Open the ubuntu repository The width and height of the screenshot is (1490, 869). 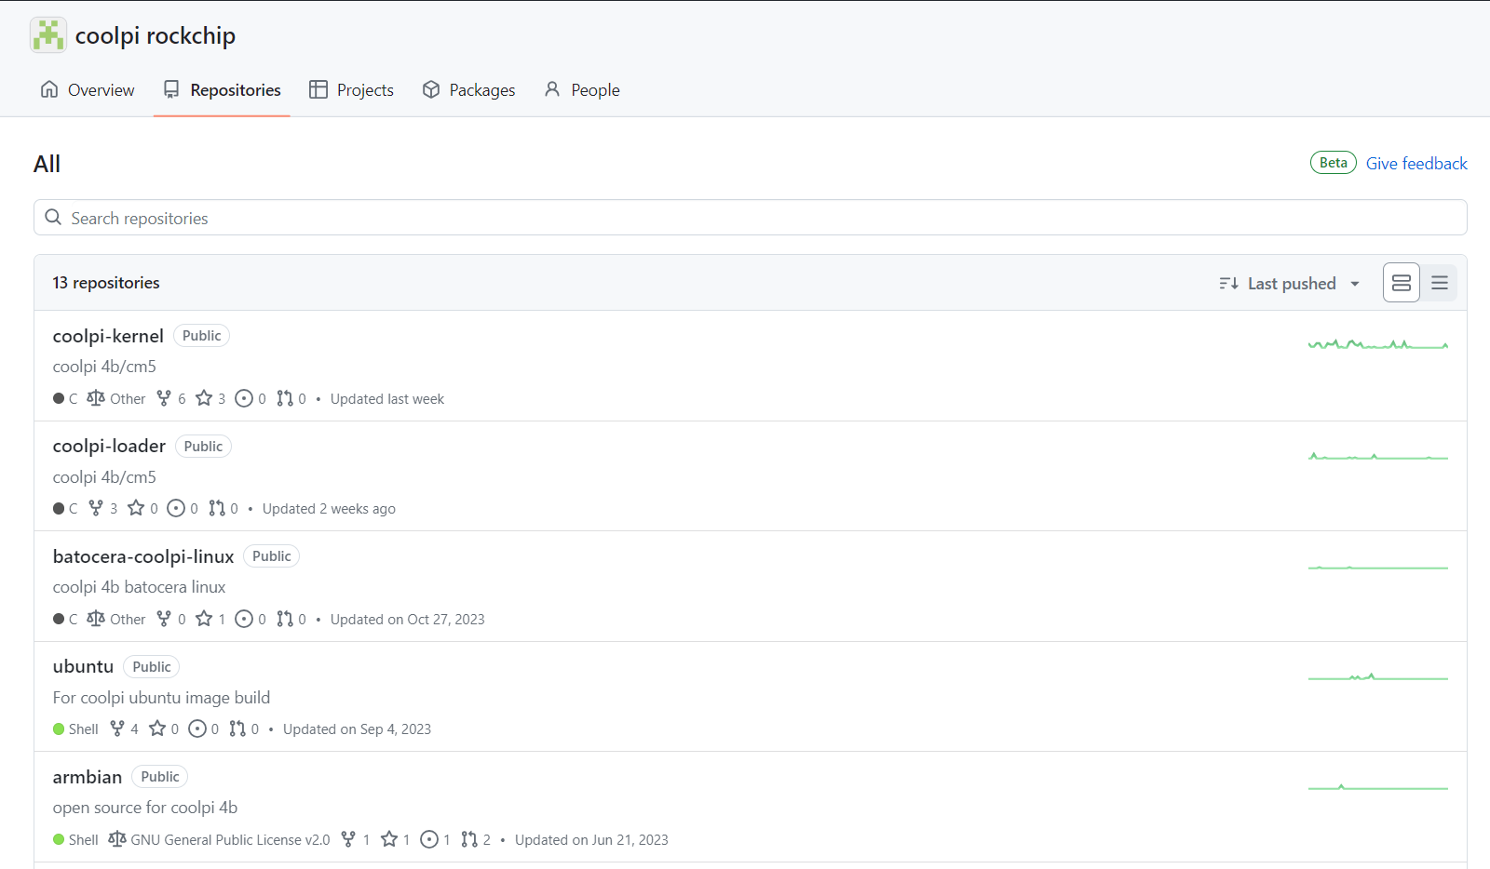click(83, 667)
